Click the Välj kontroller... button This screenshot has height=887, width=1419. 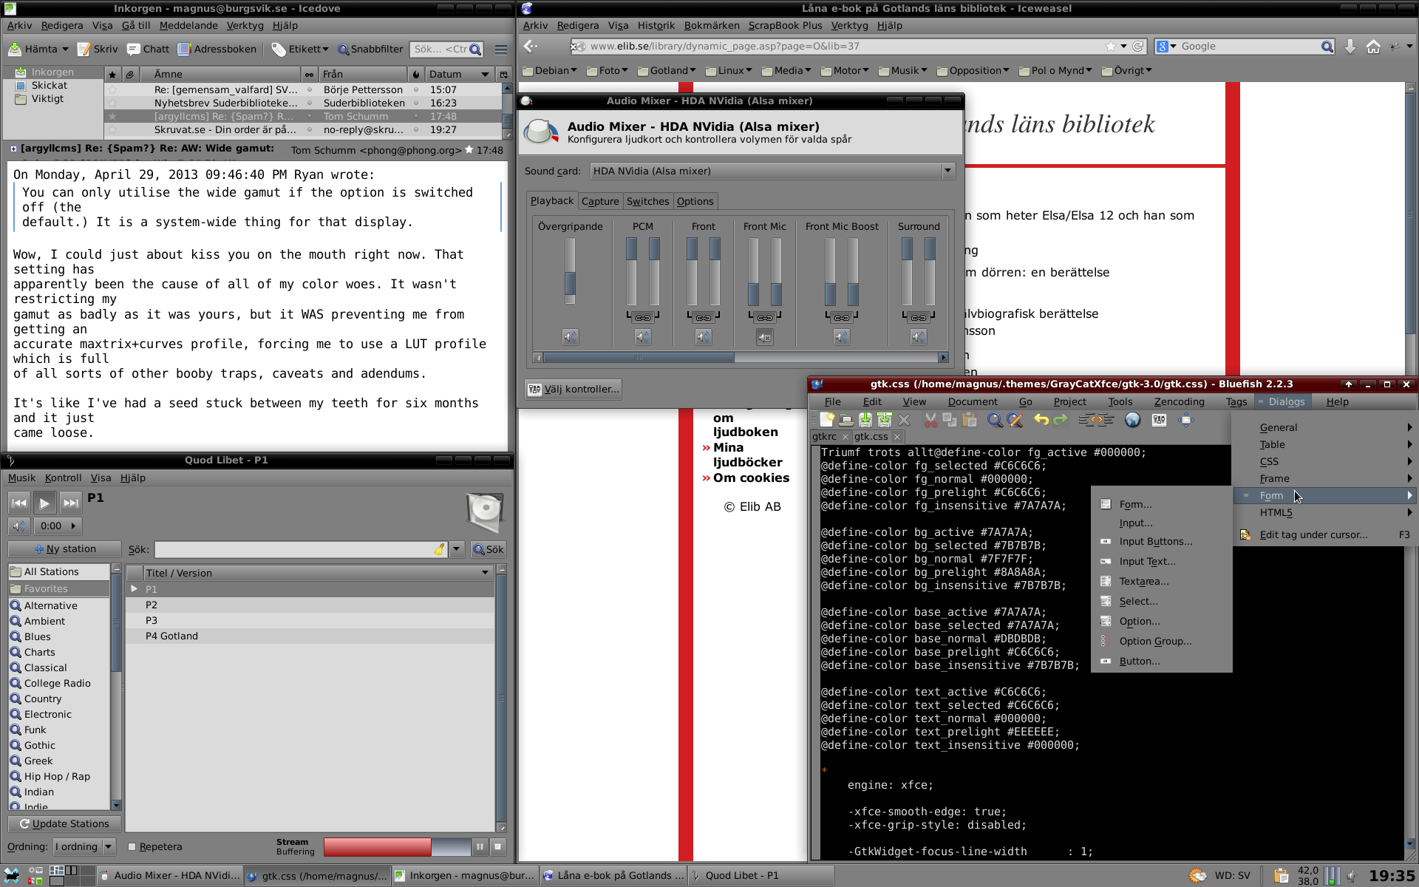574,390
